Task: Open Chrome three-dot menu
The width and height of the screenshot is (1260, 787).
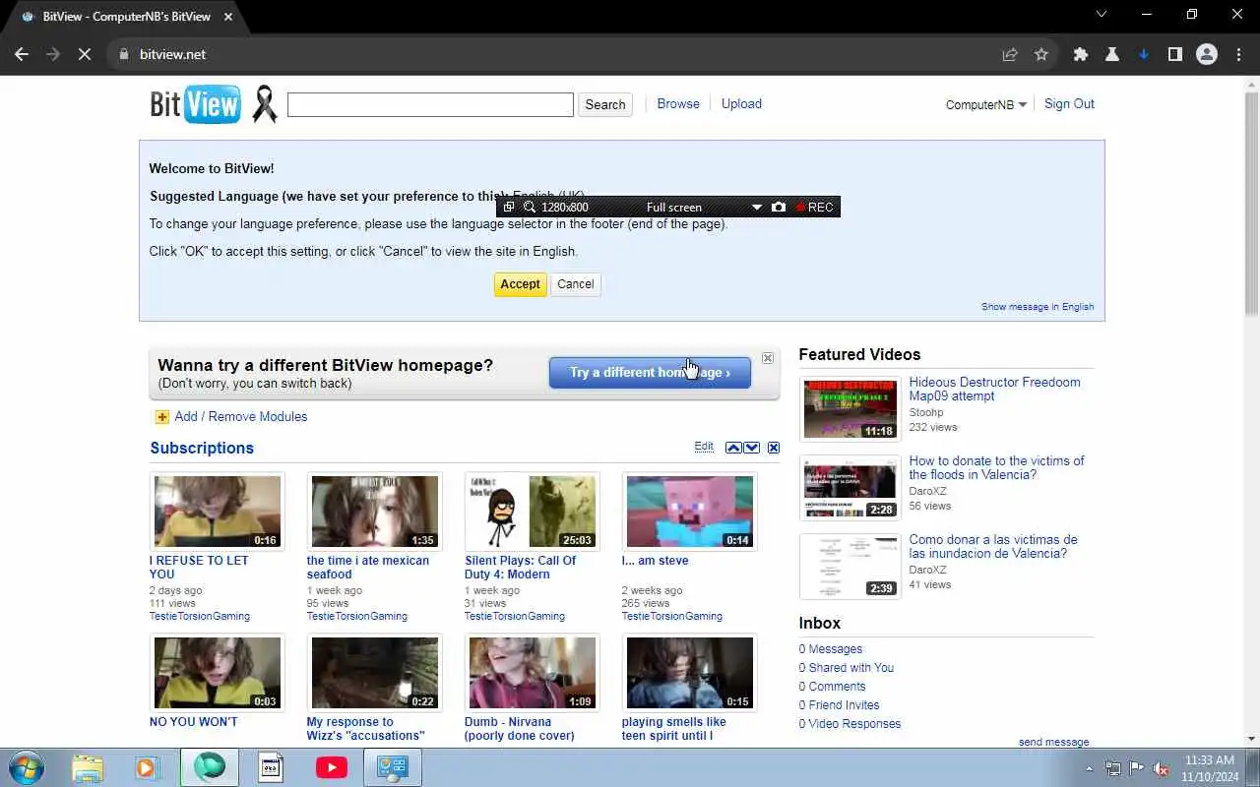Action: coord(1238,54)
